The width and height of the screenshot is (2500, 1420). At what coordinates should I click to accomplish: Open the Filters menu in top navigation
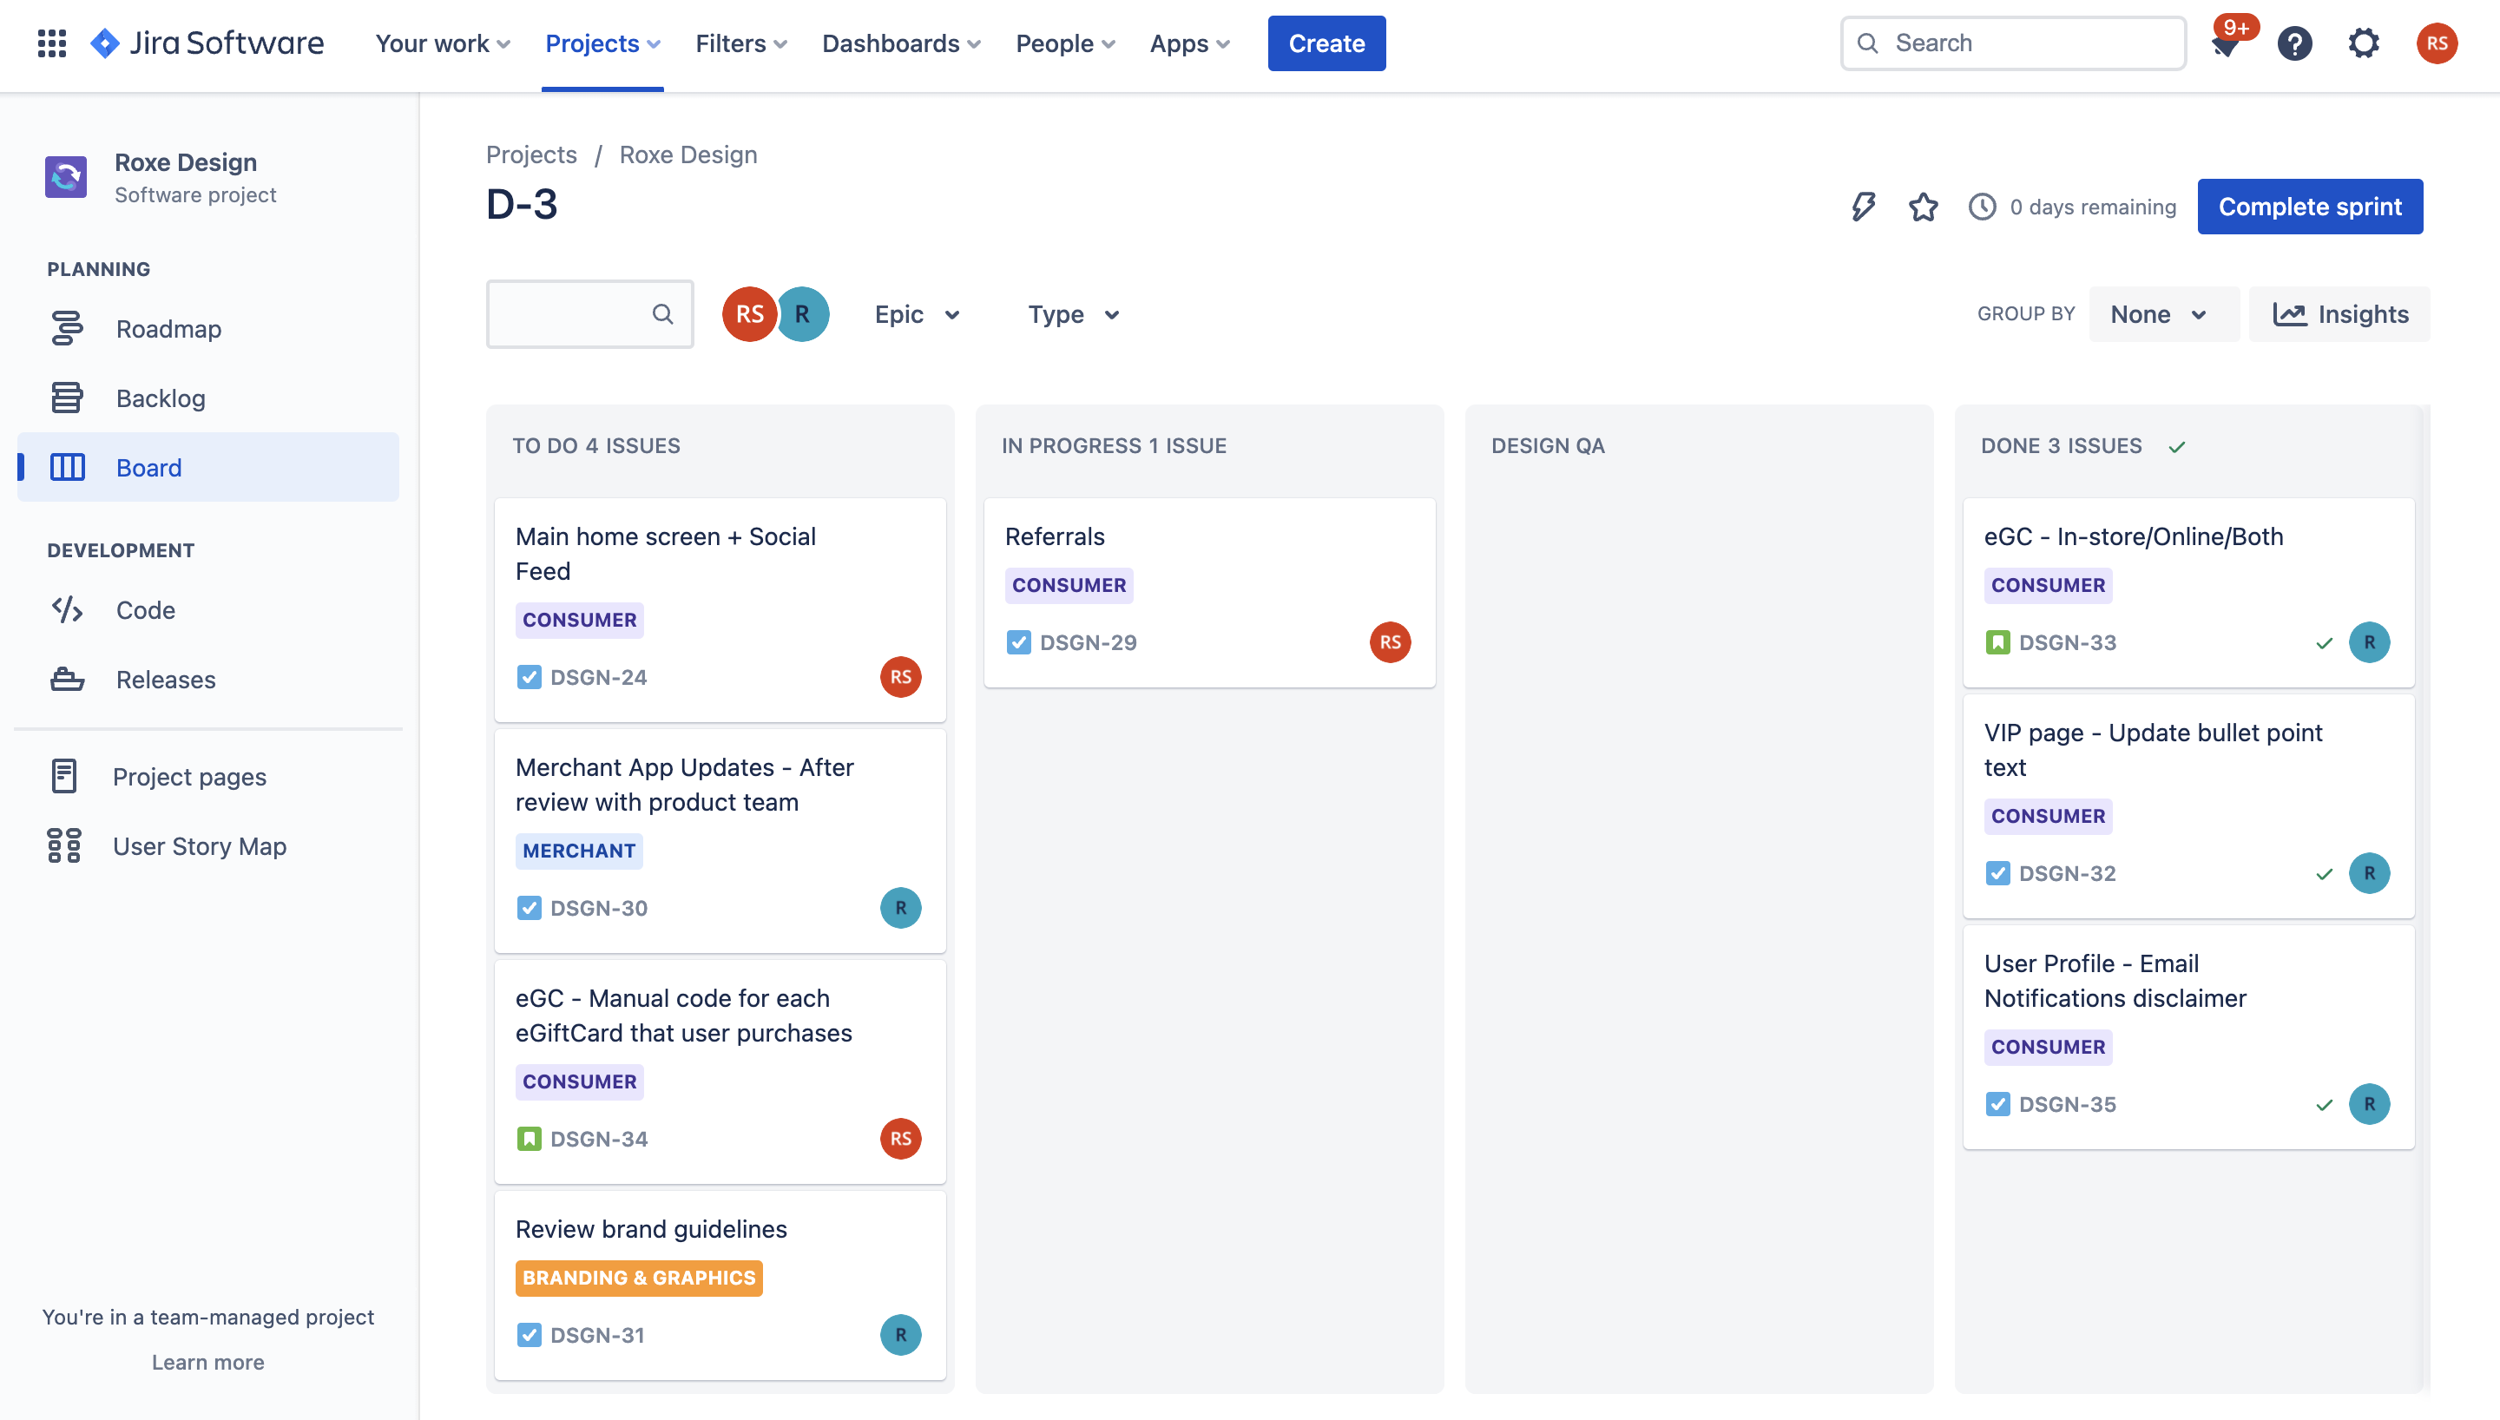(740, 43)
